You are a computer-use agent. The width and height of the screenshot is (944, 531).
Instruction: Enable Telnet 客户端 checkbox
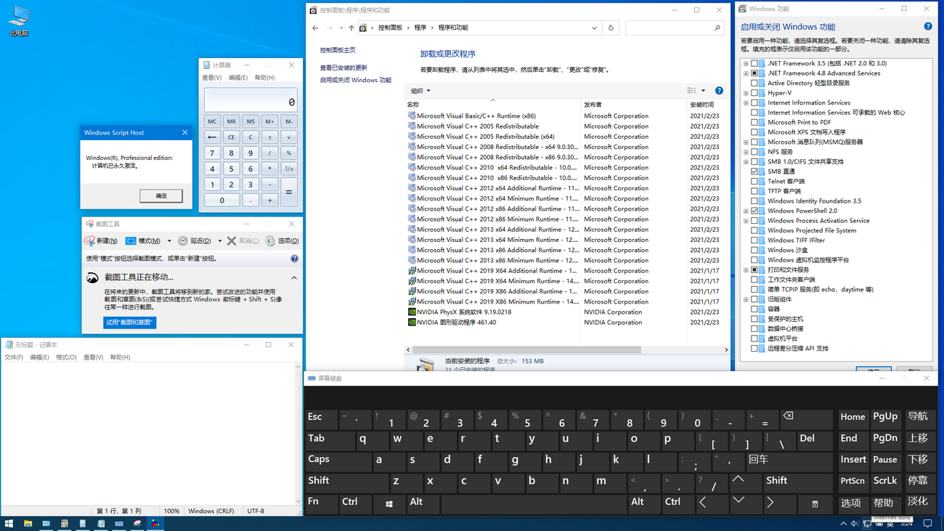[754, 182]
